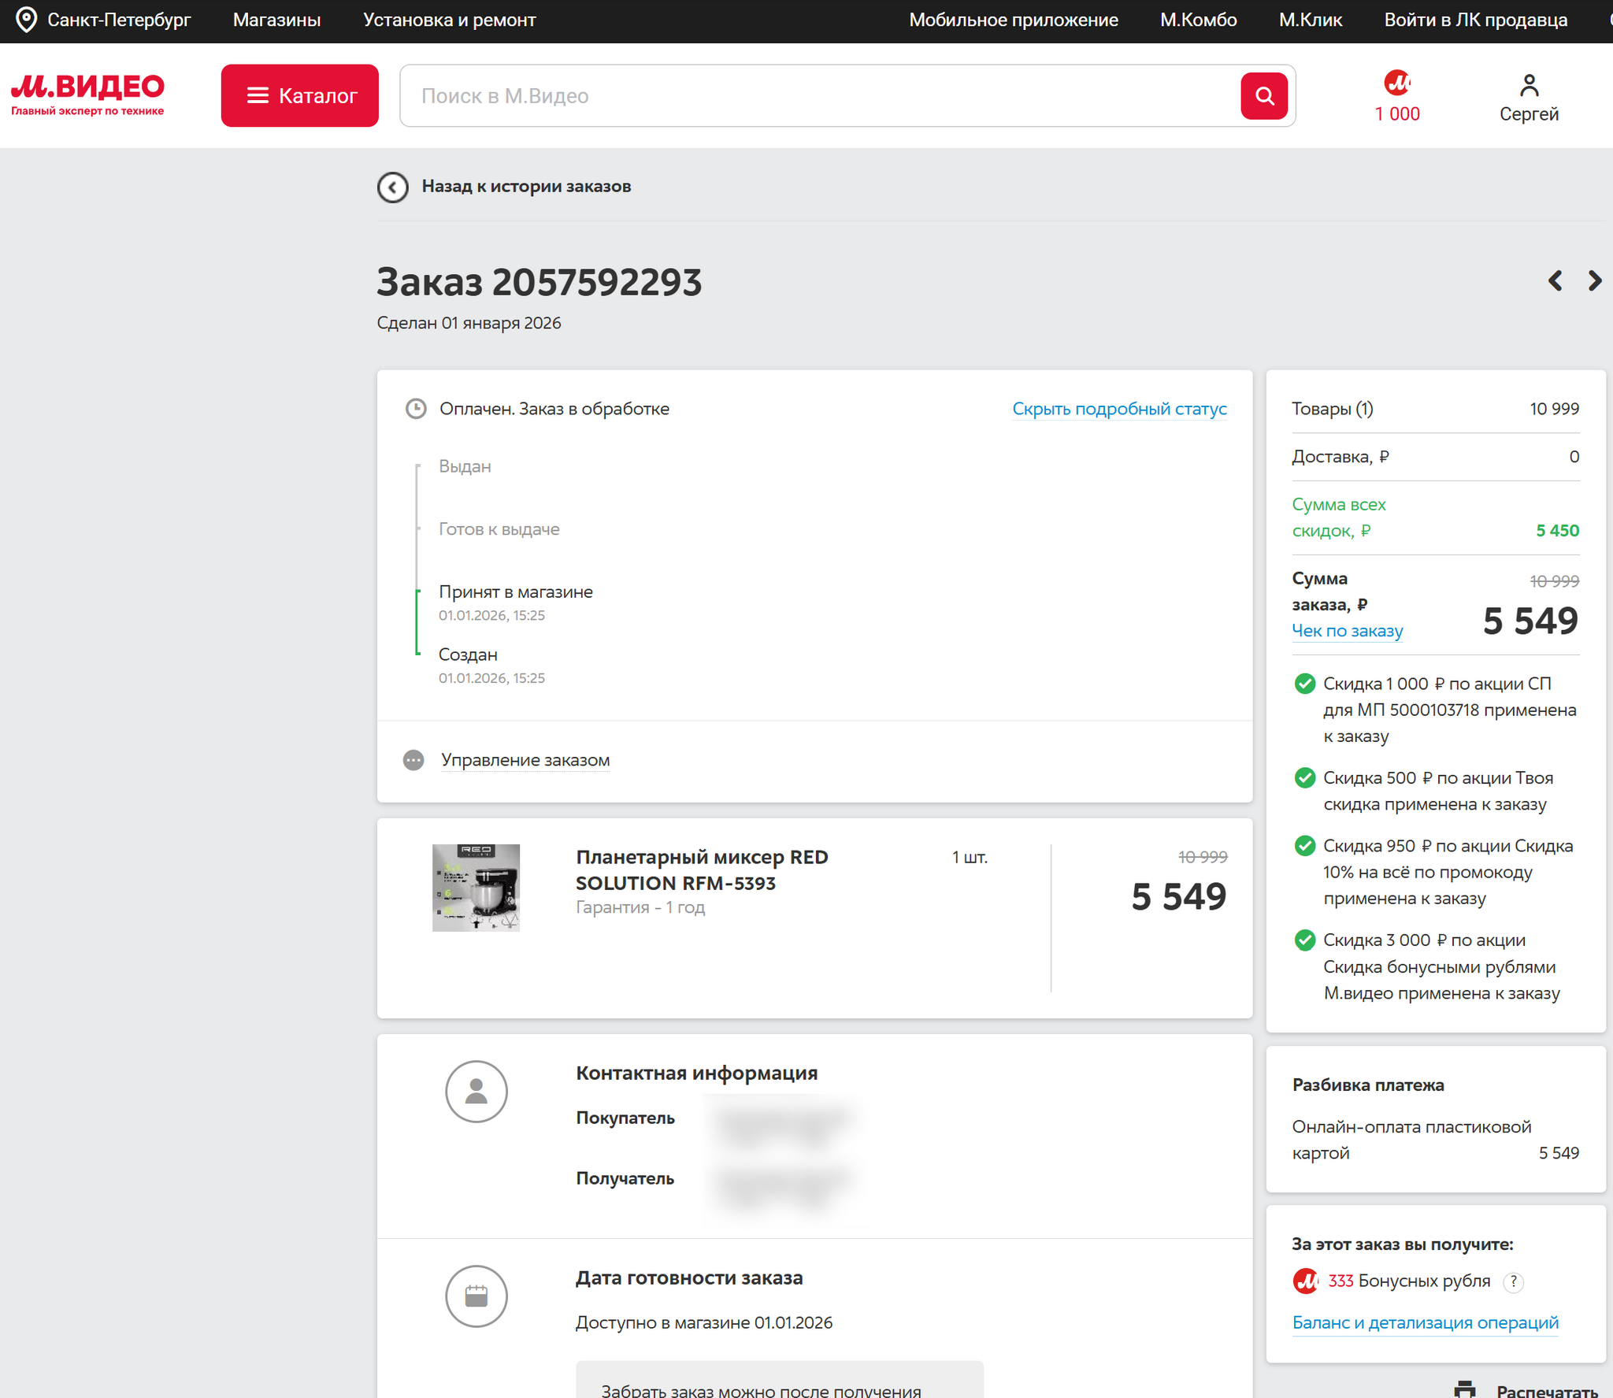Open the Баланс и детализация операций link
This screenshot has width=1613, height=1398.
[x=1425, y=1322]
